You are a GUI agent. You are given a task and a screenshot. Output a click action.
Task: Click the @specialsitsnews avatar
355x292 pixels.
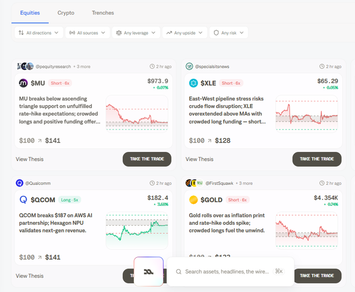189,66
